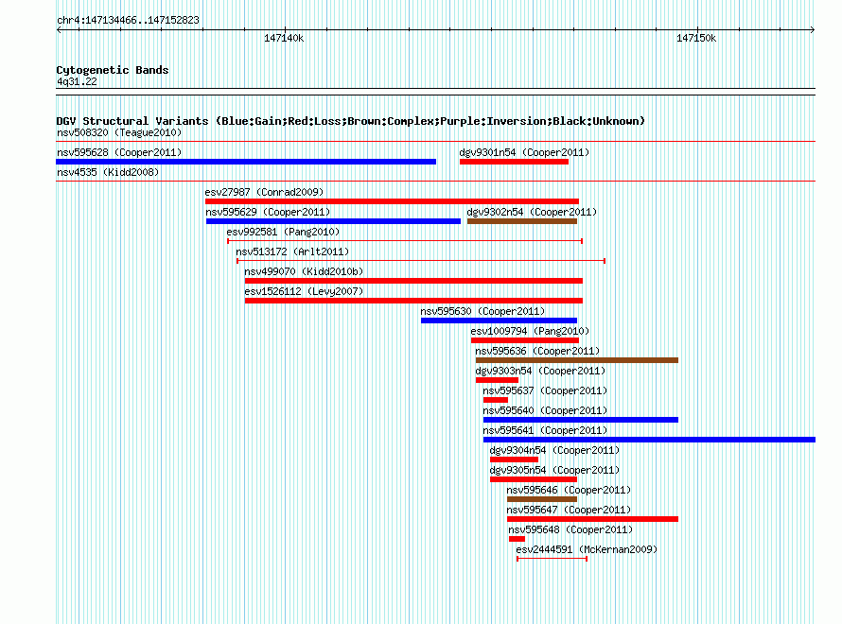Click the 'dgv9304n54 (Cooper2011)' text
This screenshot has height=624, width=842.
[x=554, y=450]
